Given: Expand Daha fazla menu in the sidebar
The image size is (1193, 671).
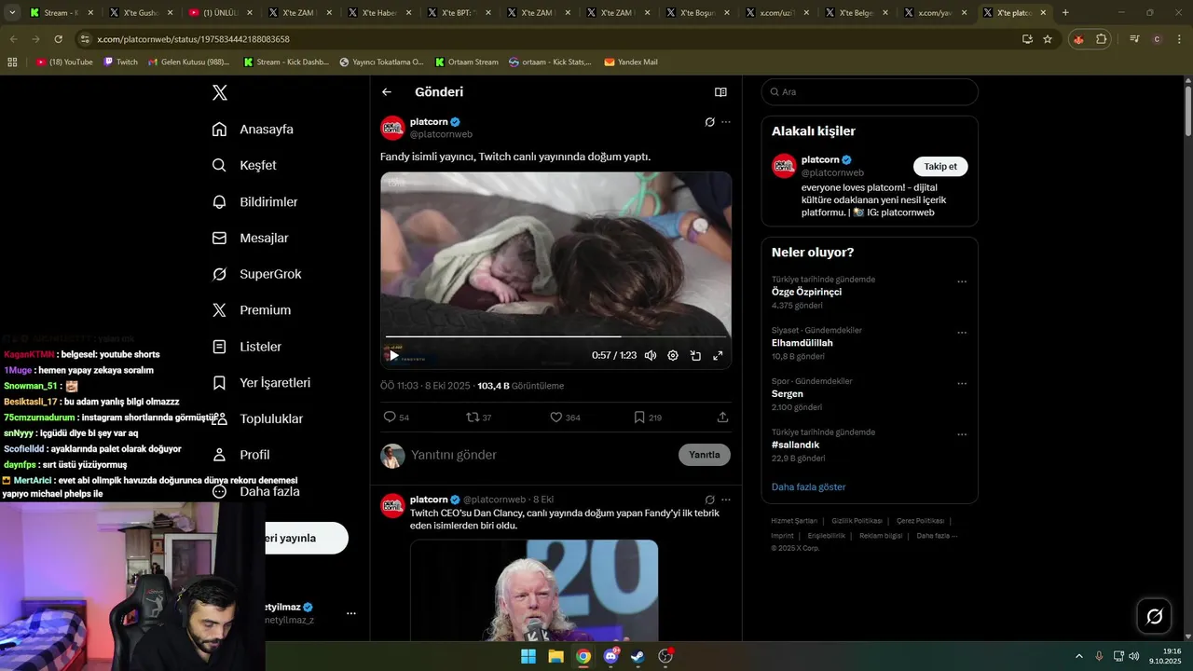Looking at the screenshot, I should tap(255, 491).
